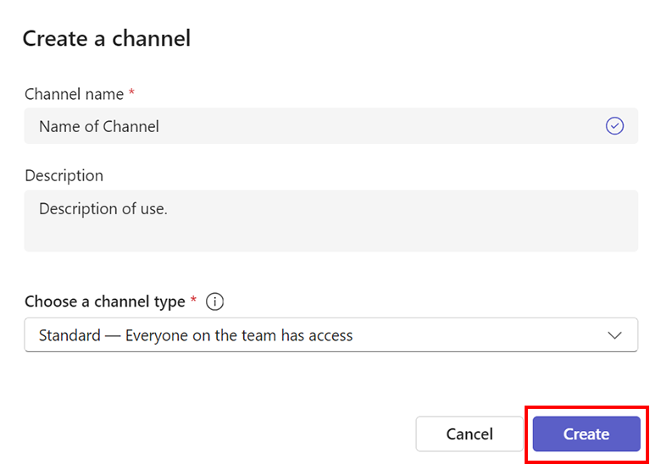Click the 'Name of Channel' text
The image size is (661, 475).
pos(99,126)
